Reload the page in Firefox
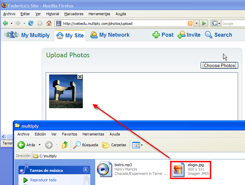The image size is (245, 185). [x=31, y=23]
